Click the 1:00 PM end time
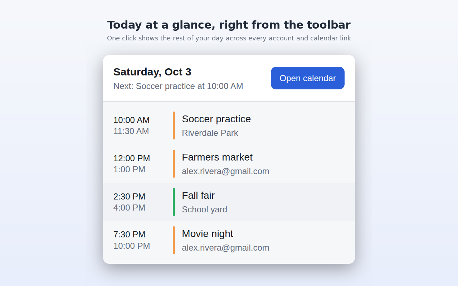Screen dimensions: 458x286 click(129, 169)
